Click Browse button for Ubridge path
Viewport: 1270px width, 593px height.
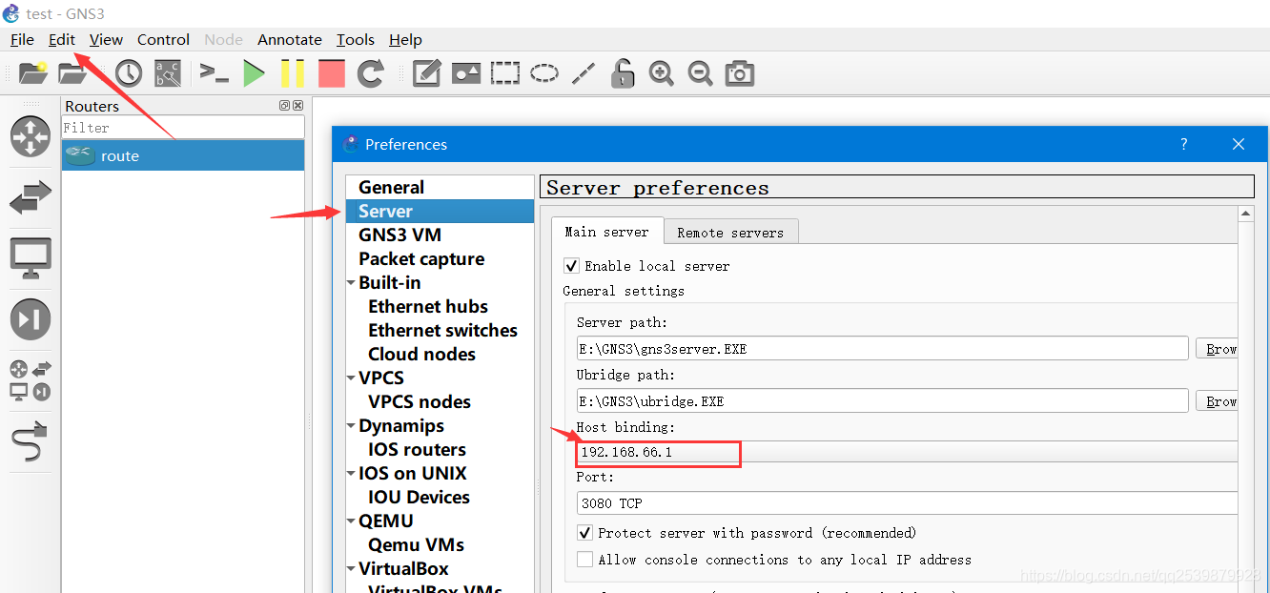1218,401
